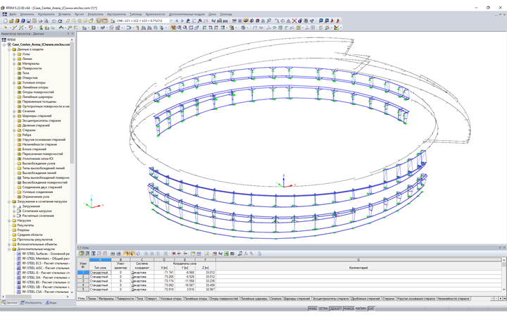Click the lock icon at the table toolbar end
This screenshot has width=507, height=317.
[259, 254]
